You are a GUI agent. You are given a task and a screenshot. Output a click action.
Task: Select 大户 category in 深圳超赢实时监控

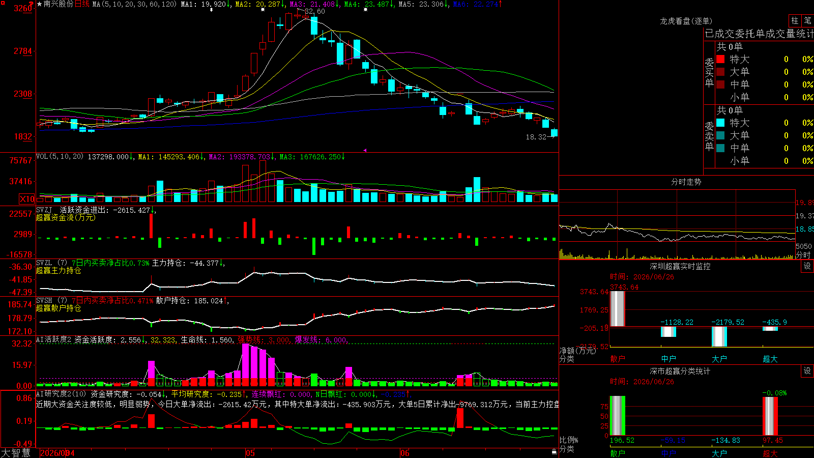click(719, 359)
